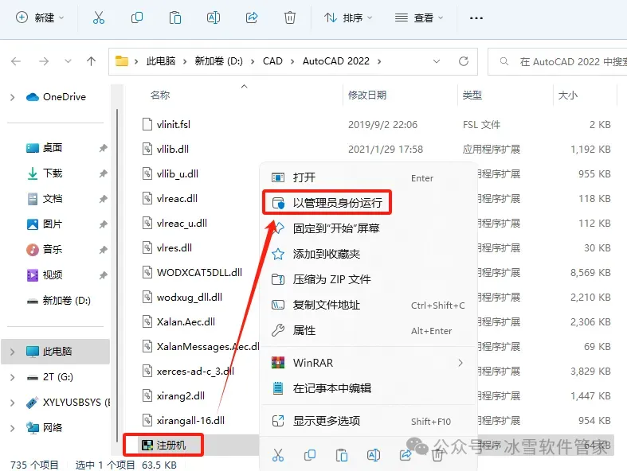Choose 显示更多选项 in the context menu
627x471 pixels.
(368, 421)
